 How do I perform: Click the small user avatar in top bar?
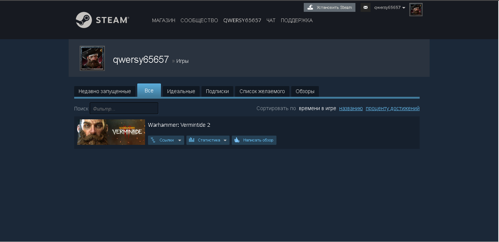click(x=416, y=10)
